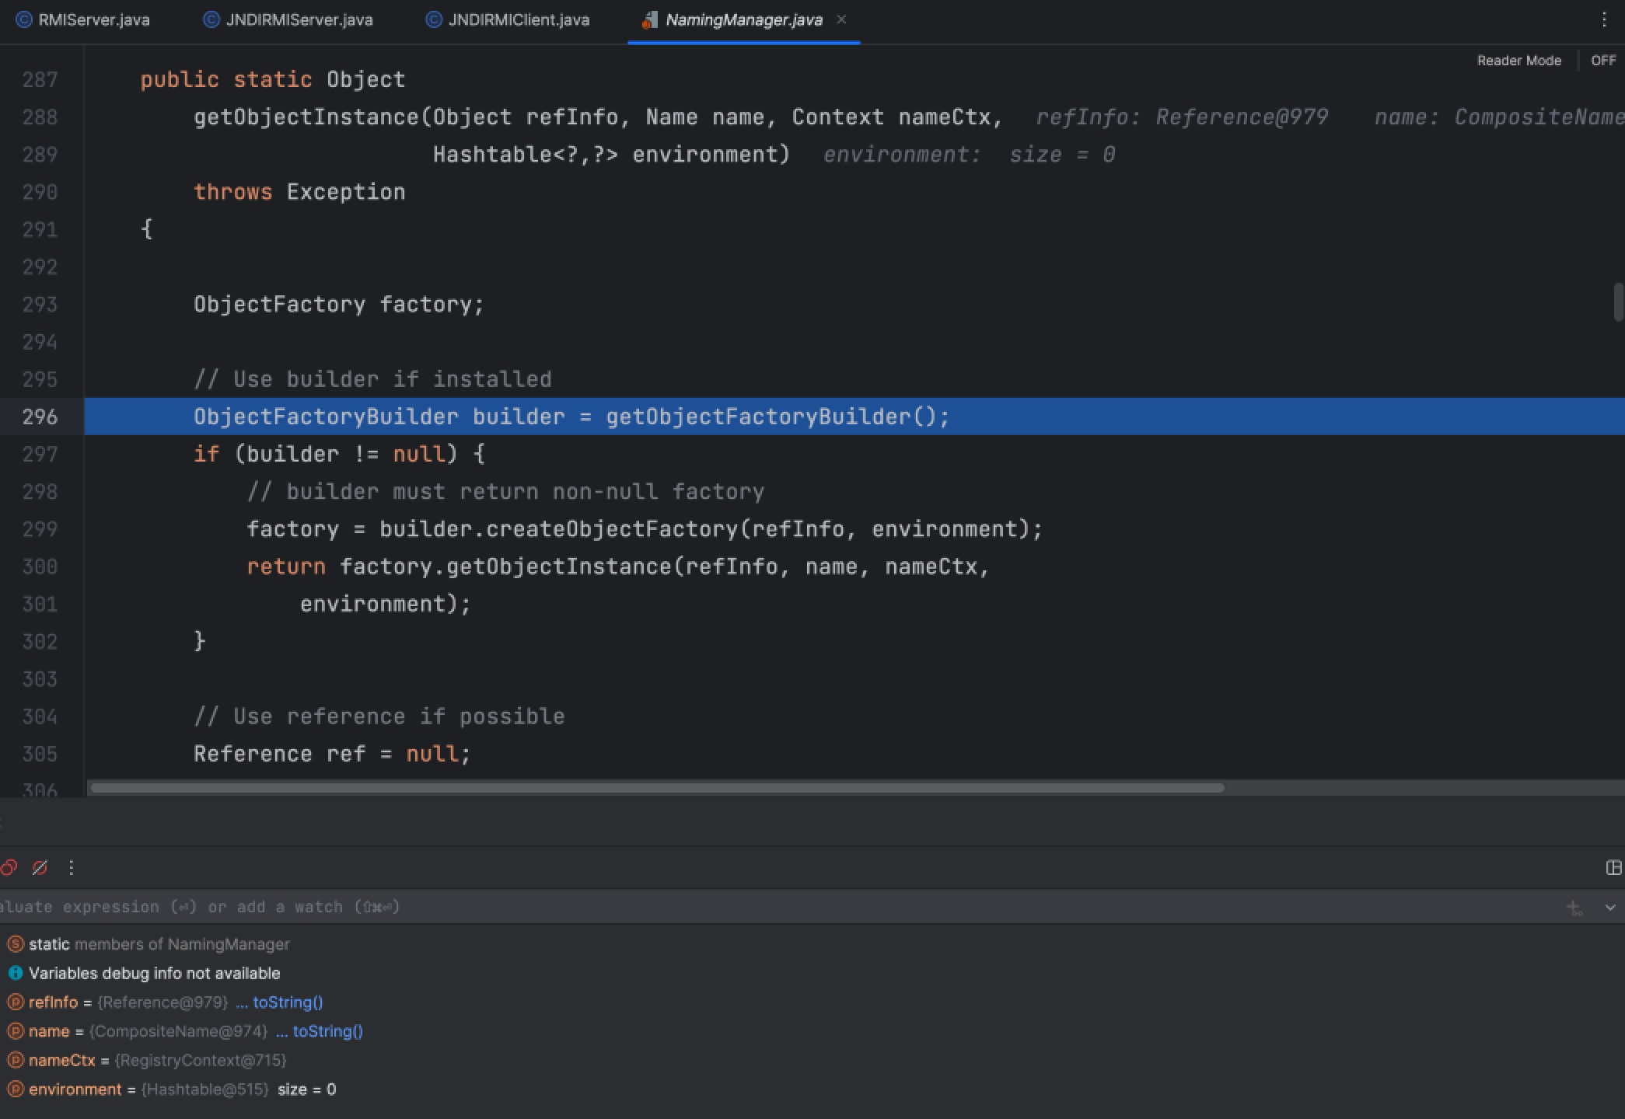Viewport: 1625px width, 1119px height.
Task: Open the JNDIRMIServer.java tab
Action: (x=288, y=20)
